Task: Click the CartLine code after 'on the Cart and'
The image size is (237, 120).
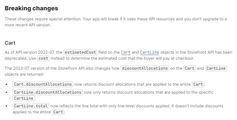Action: pos(216,68)
